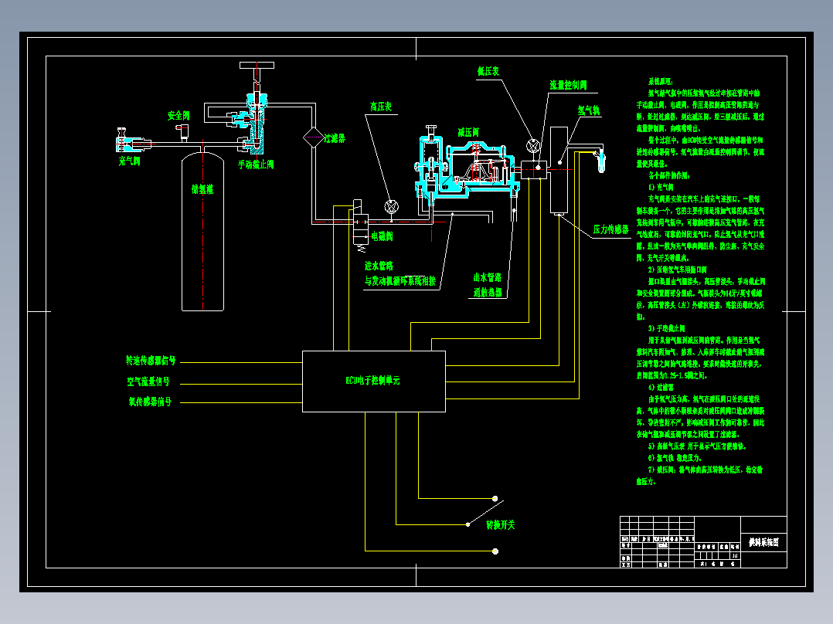Click the 压力传感器 label

[611, 229]
